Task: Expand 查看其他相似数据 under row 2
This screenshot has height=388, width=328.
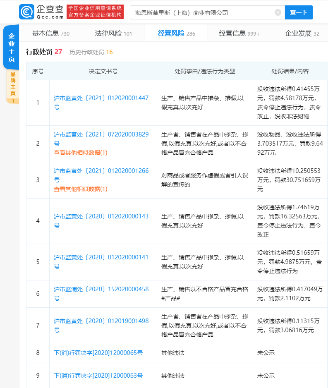Action: pyautogui.click(x=80, y=153)
